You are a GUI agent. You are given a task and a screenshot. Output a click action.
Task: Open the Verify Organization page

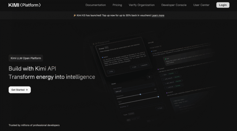point(142,5)
